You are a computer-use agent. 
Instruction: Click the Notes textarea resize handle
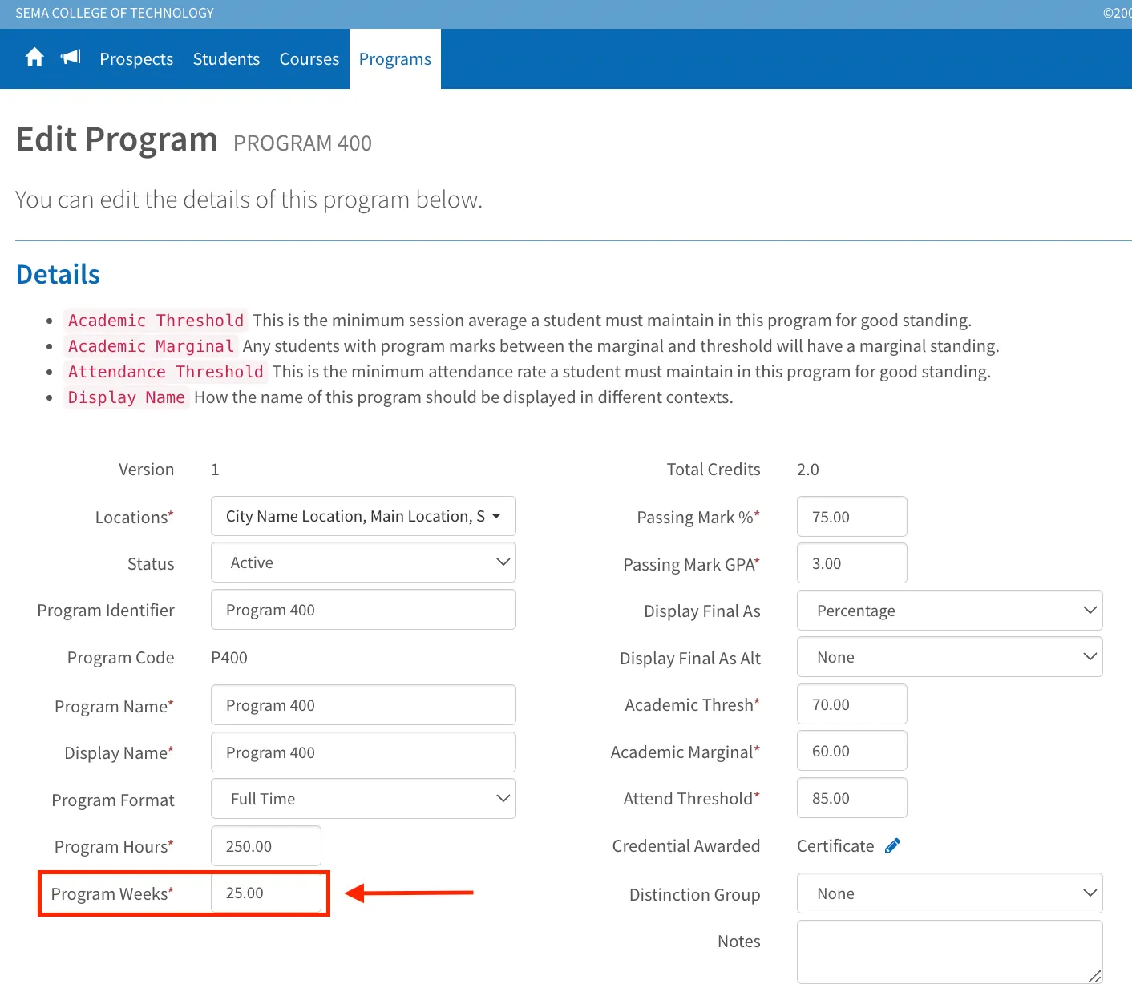click(x=1095, y=976)
